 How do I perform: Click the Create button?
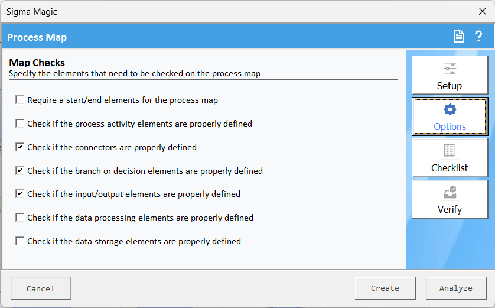point(385,288)
